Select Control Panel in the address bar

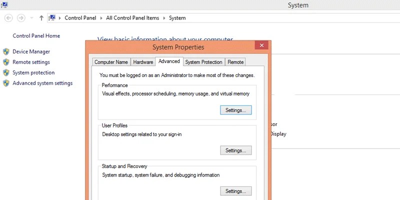[80, 18]
